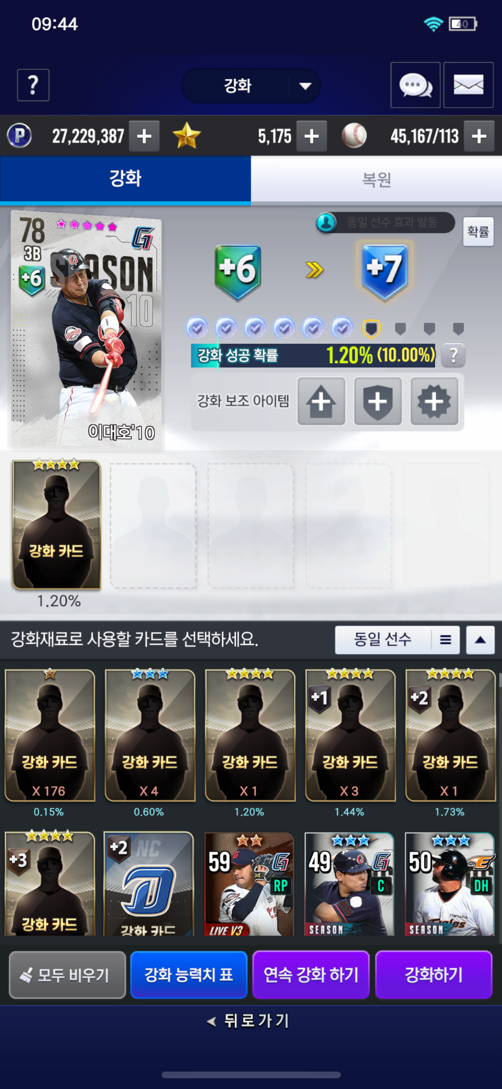Tap the 강화하기 button

(434, 975)
